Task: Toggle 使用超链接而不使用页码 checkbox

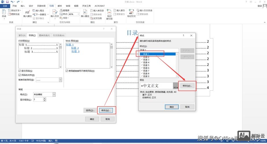Action: click(x=67, y=71)
